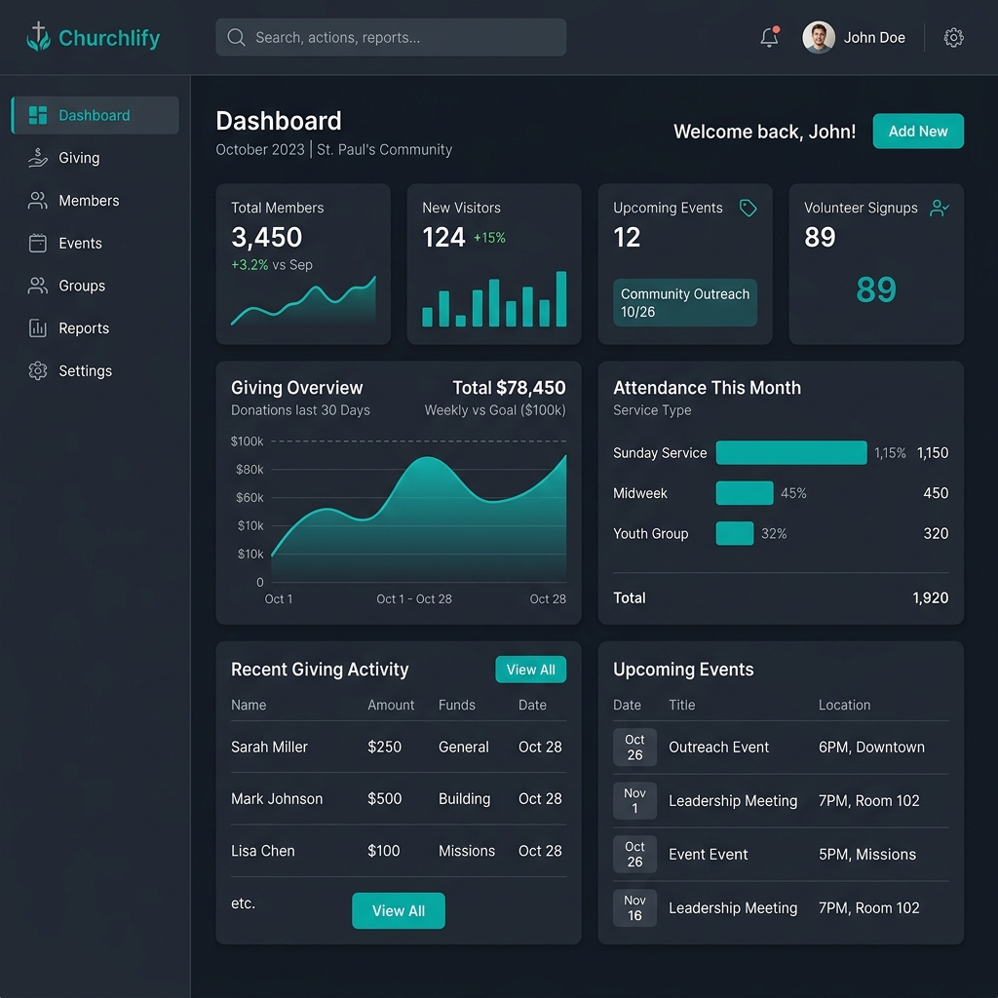Click the Event Event title
The width and height of the screenshot is (998, 998).
pyautogui.click(x=708, y=854)
